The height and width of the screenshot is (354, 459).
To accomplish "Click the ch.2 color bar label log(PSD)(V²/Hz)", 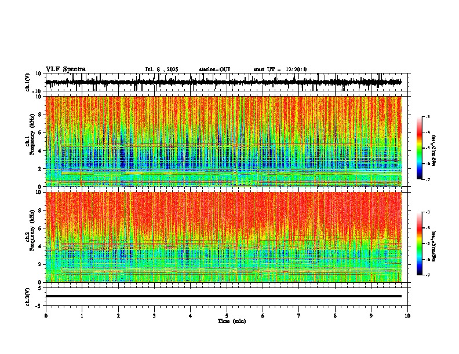I will [x=434, y=246].
